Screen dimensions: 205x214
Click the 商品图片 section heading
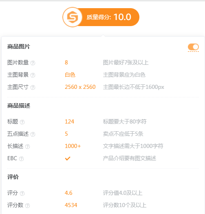click(x=19, y=46)
